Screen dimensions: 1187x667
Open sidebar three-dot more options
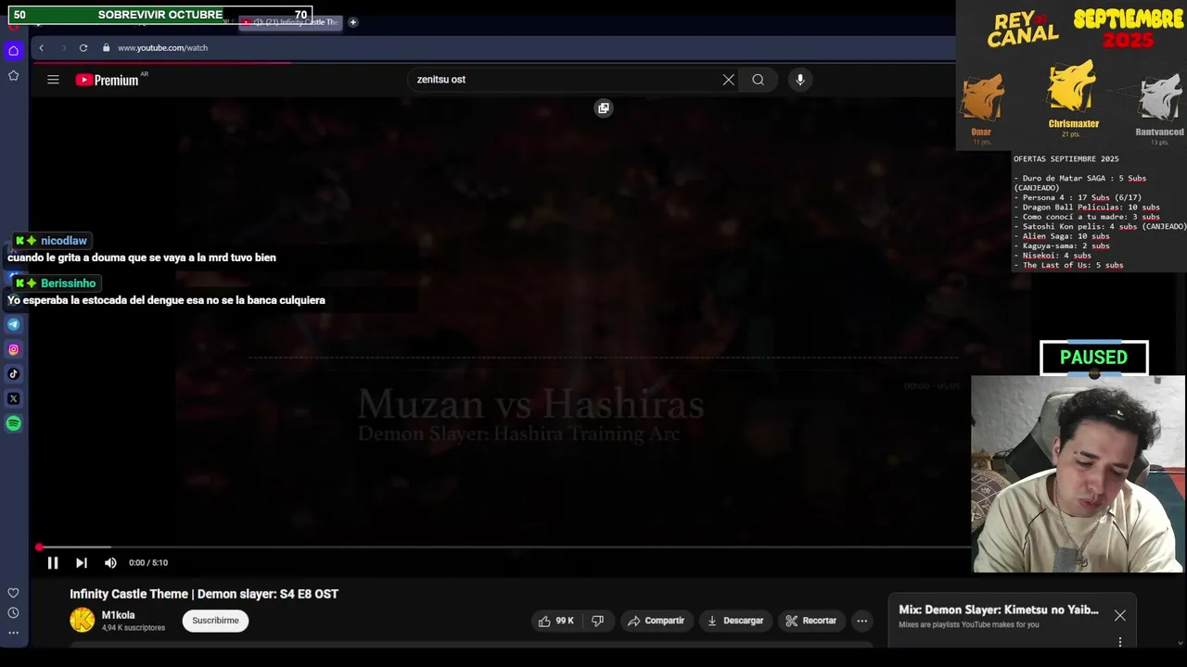coord(13,633)
